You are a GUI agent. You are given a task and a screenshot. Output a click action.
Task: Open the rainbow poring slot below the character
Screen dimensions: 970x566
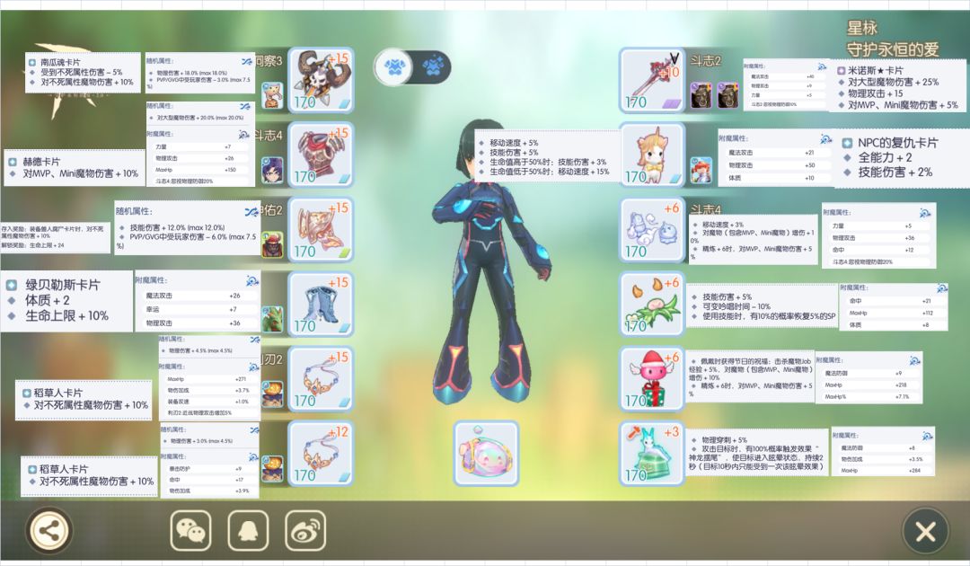(x=486, y=454)
